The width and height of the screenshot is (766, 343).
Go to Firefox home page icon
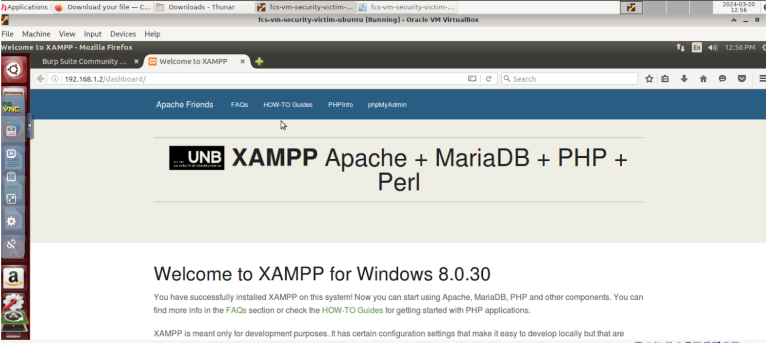coord(703,79)
